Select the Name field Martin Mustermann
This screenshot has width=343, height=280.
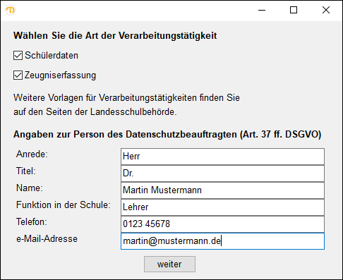pos(222,190)
